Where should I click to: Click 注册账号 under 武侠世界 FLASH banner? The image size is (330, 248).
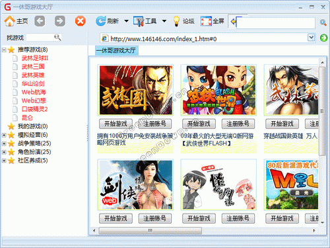coord(238,124)
